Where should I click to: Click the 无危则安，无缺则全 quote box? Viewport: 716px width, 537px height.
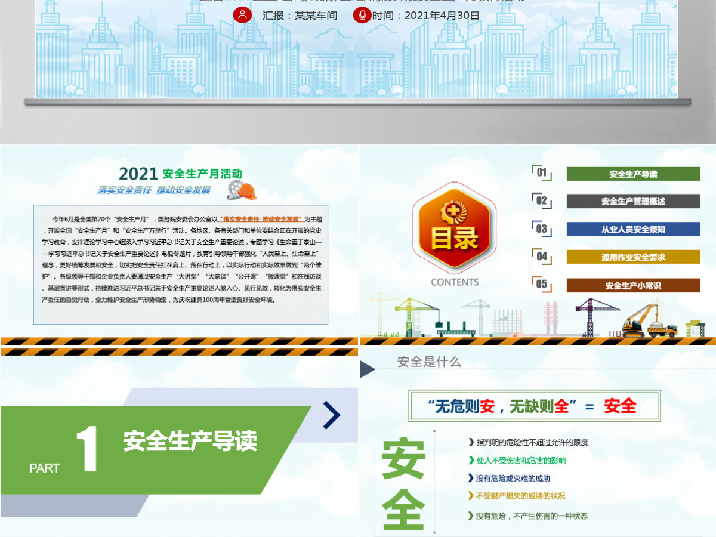point(535,406)
